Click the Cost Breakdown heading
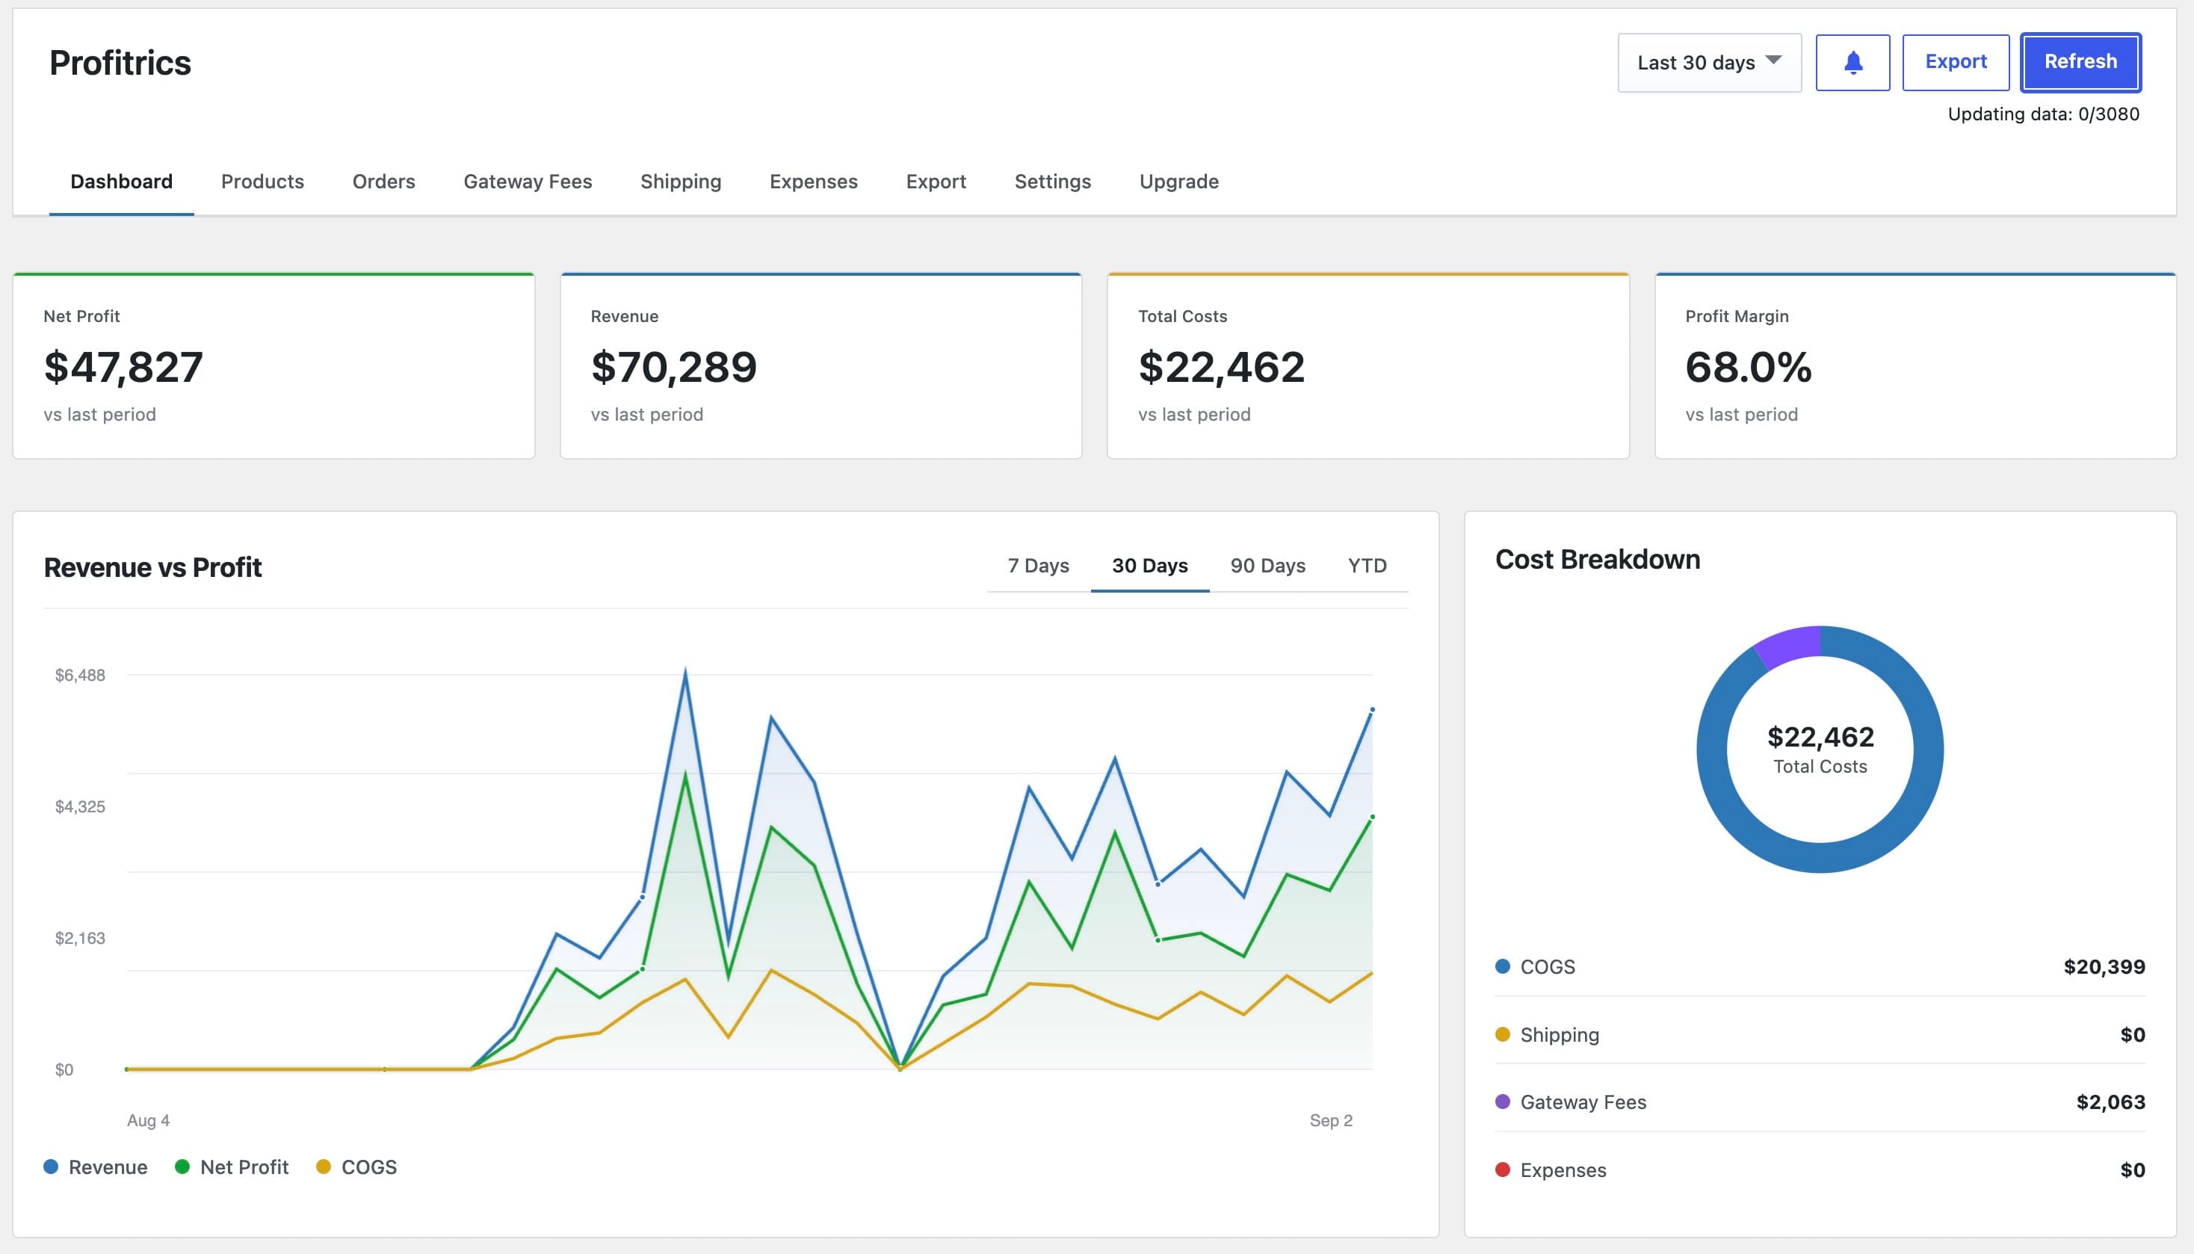This screenshot has height=1254, width=2194. click(1597, 560)
